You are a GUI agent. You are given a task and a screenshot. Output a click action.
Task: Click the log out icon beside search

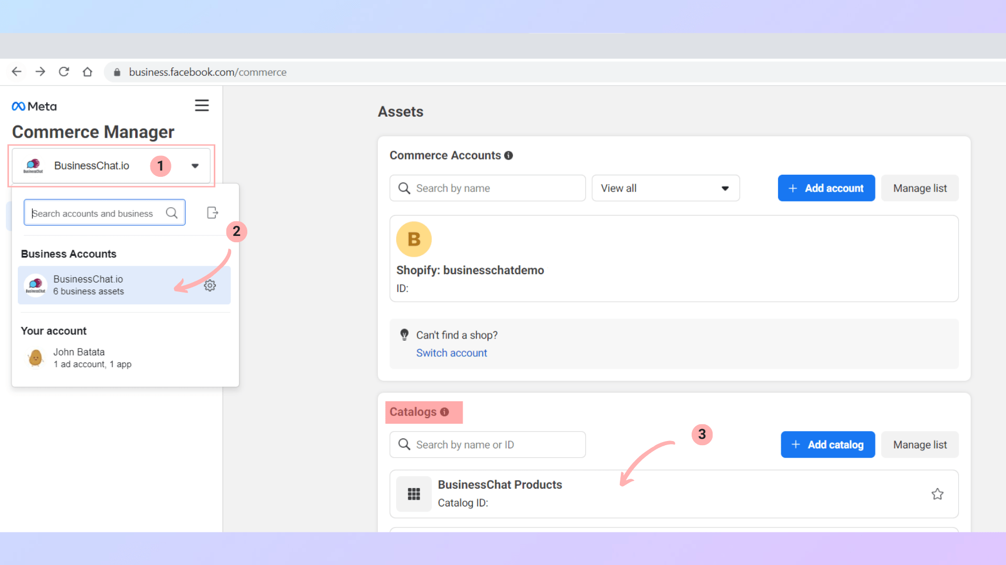point(212,213)
